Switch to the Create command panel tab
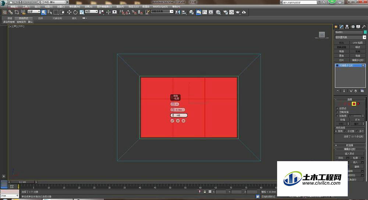368x200 pixels. pyautogui.click(x=336, y=27)
